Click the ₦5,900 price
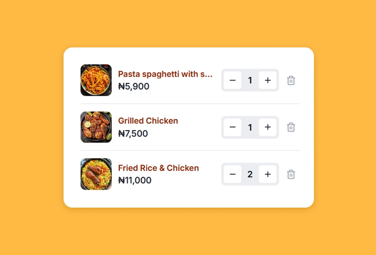376x255 pixels. click(134, 87)
